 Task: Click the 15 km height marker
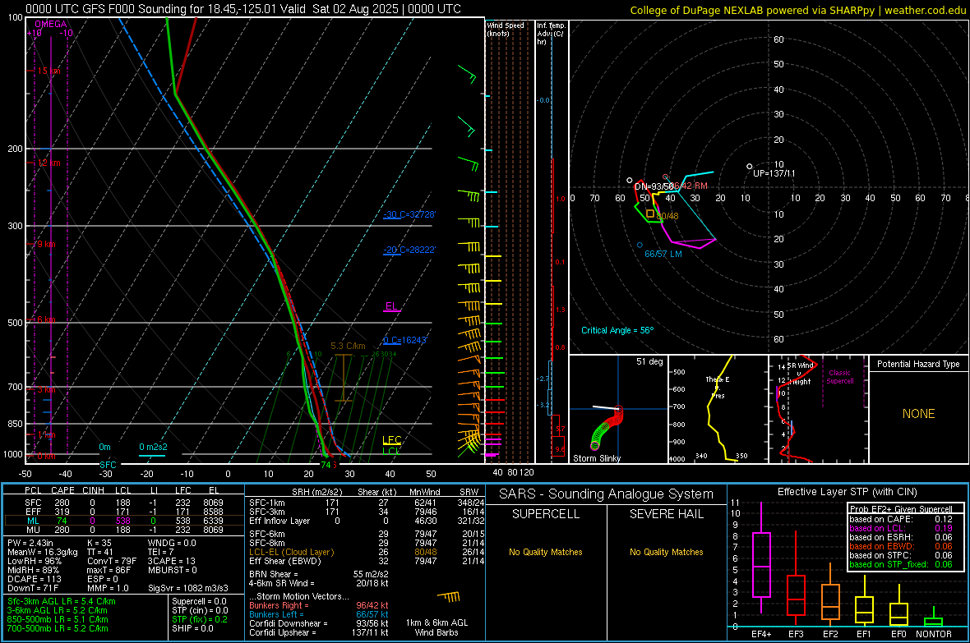click(48, 71)
